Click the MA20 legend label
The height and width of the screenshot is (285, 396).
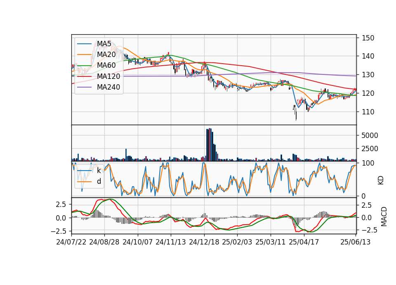pos(106,55)
